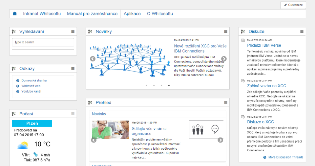Open the Přehled widget hamburger menu

(x=226, y=103)
